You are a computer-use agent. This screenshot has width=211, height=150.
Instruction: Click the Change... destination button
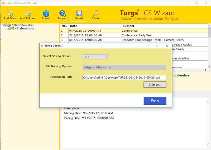pyautogui.click(x=155, y=85)
